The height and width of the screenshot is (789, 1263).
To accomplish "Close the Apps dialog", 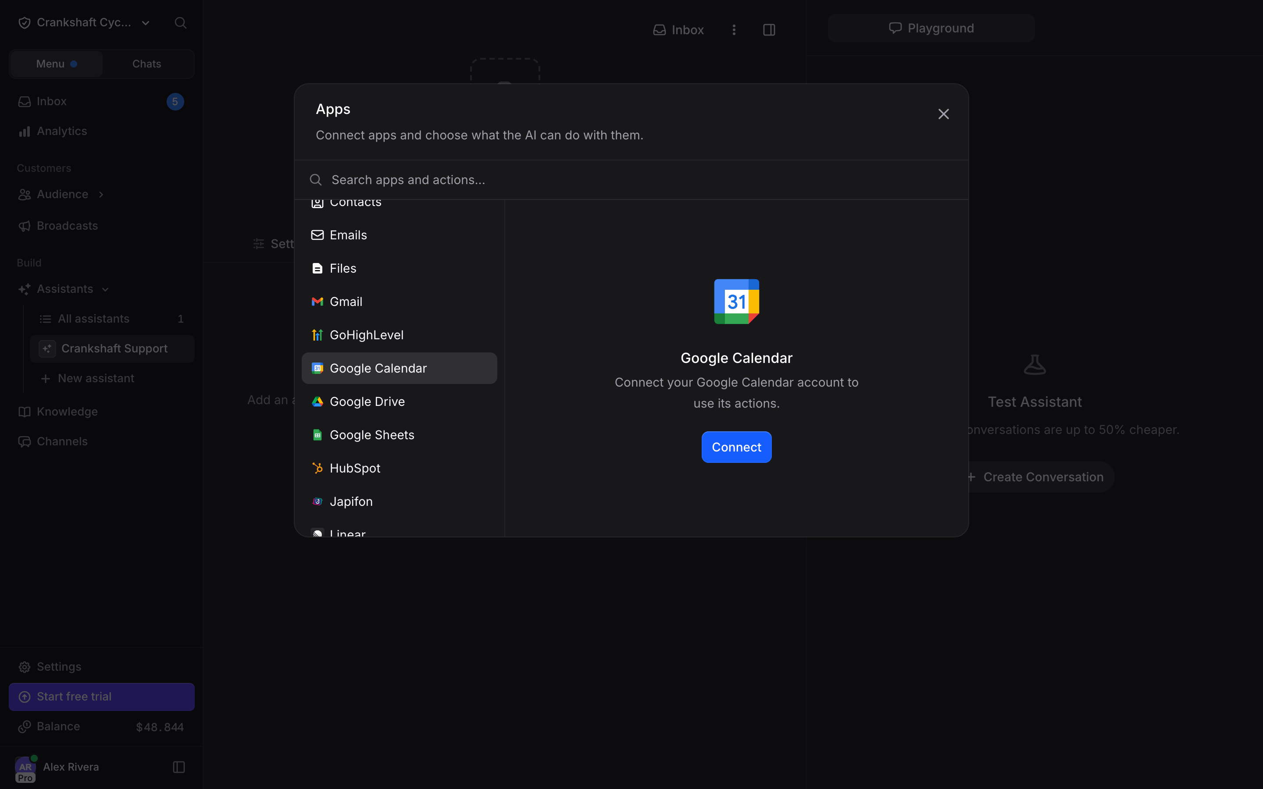I will (x=944, y=114).
